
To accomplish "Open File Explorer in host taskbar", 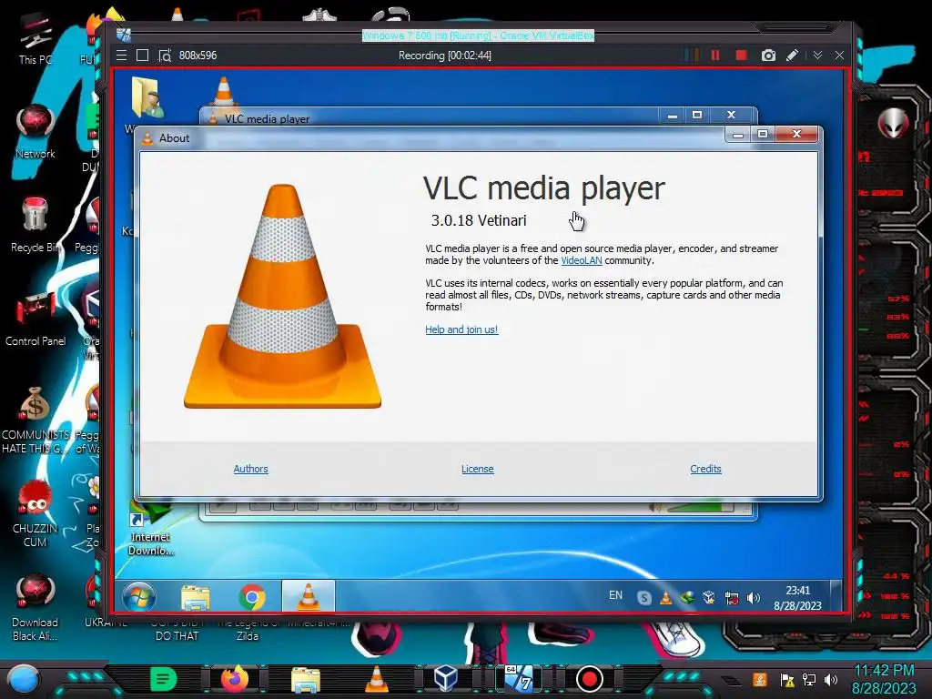I will (306, 679).
